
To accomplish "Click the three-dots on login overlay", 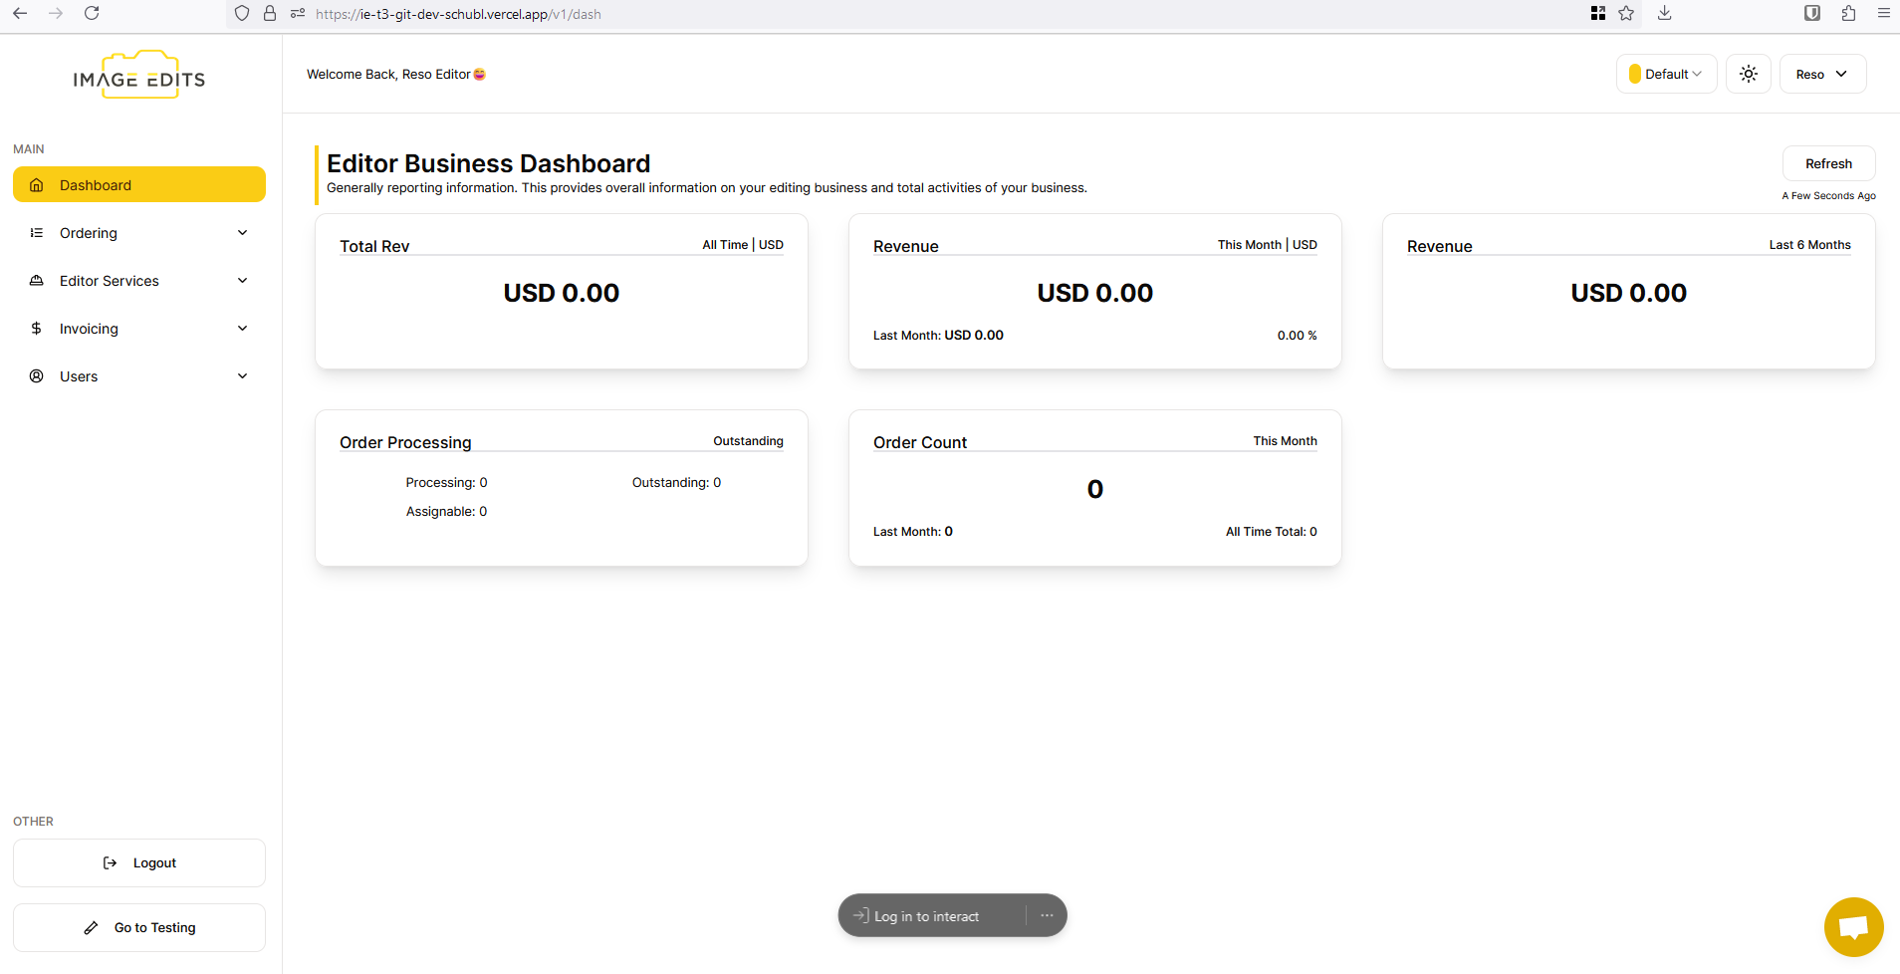I will pos(1047,915).
